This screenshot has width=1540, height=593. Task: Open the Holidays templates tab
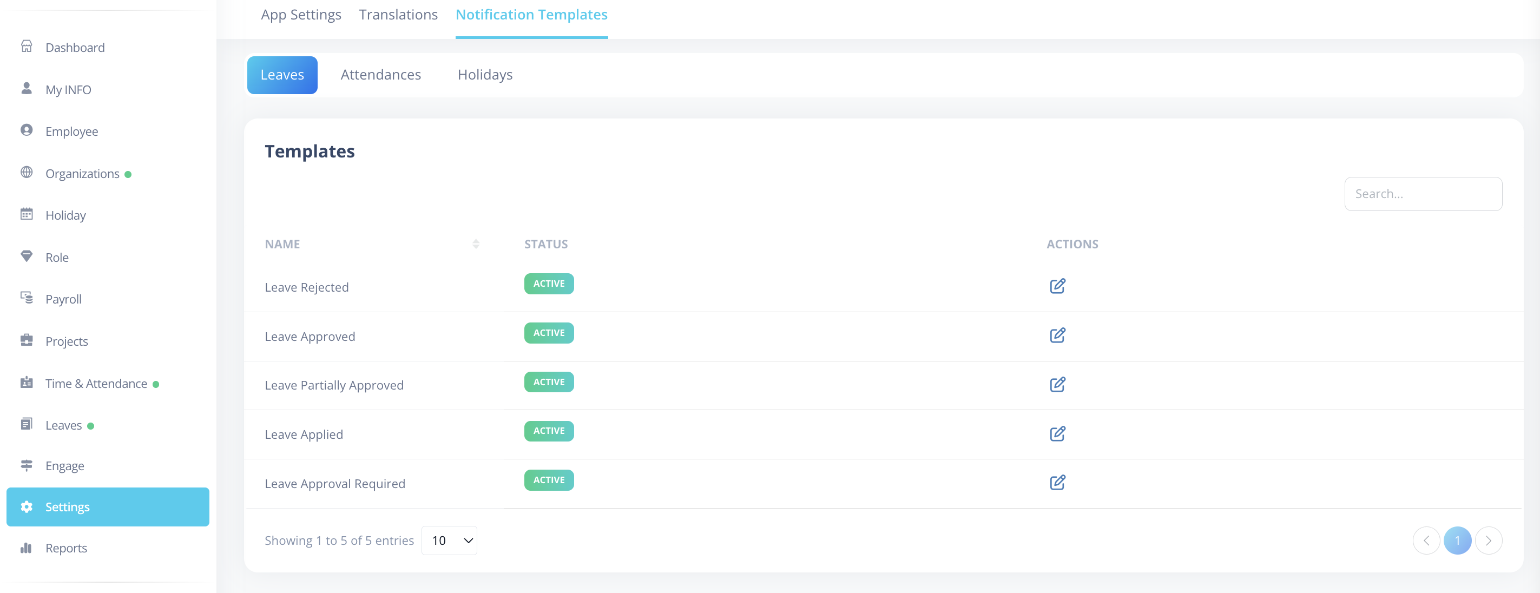485,75
